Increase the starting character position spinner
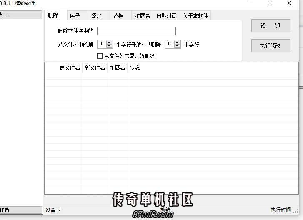The width and height of the screenshot is (303, 220). (109, 43)
